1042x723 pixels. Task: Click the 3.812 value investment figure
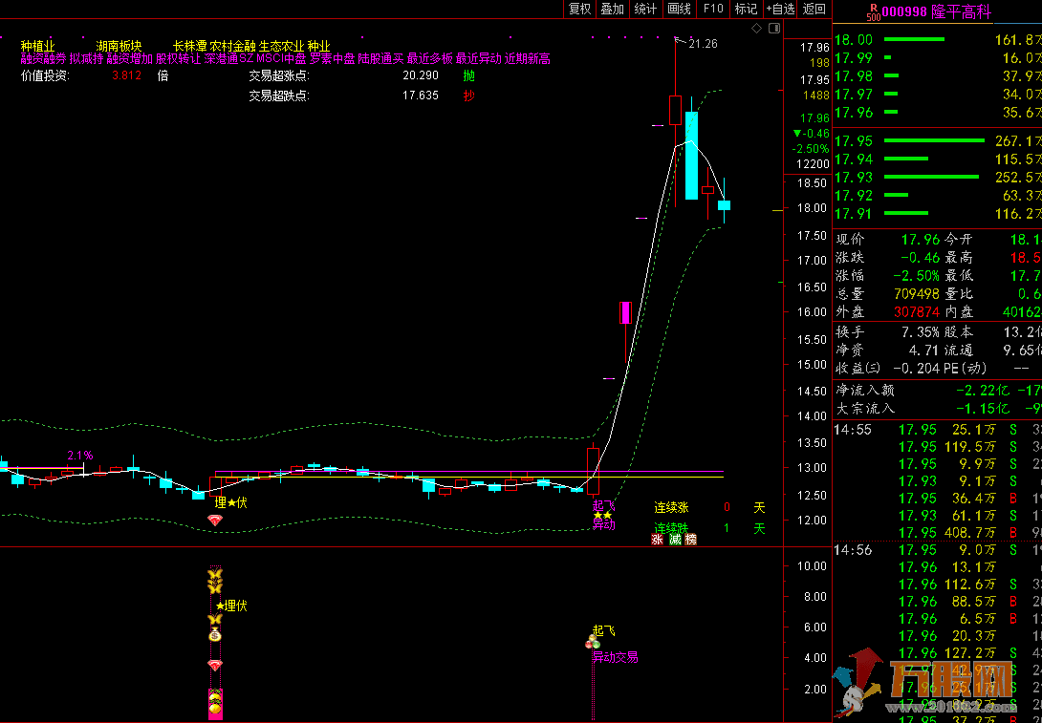(x=126, y=75)
